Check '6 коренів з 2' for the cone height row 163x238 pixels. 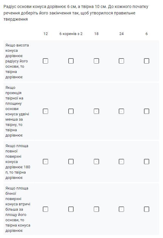pos(71,61)
